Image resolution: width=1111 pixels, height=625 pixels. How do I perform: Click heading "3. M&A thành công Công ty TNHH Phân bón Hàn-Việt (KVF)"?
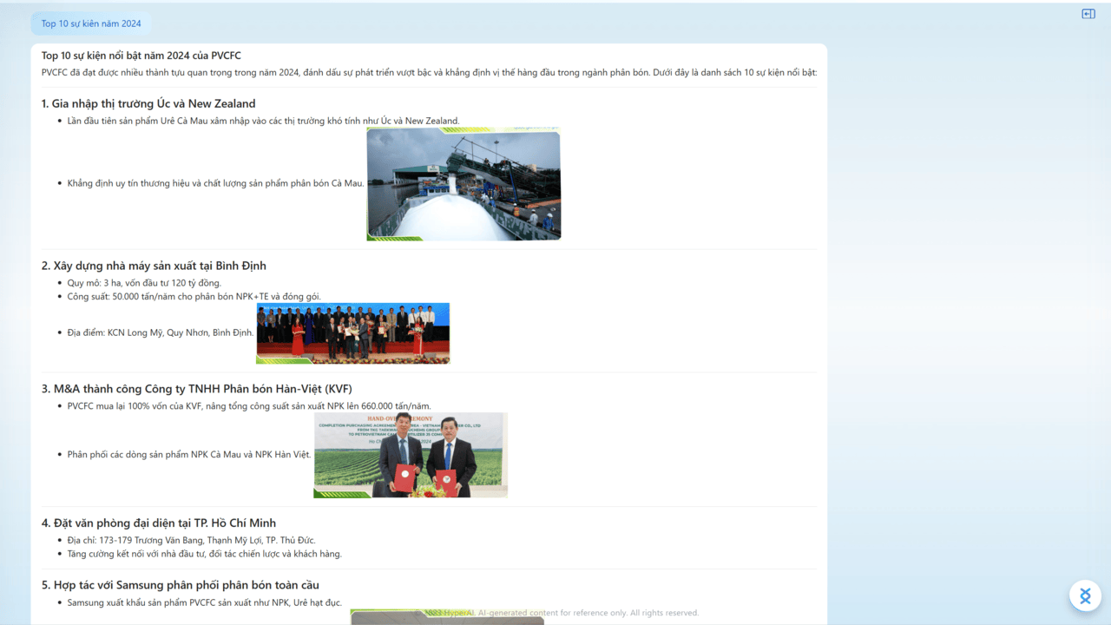(197, 389)
